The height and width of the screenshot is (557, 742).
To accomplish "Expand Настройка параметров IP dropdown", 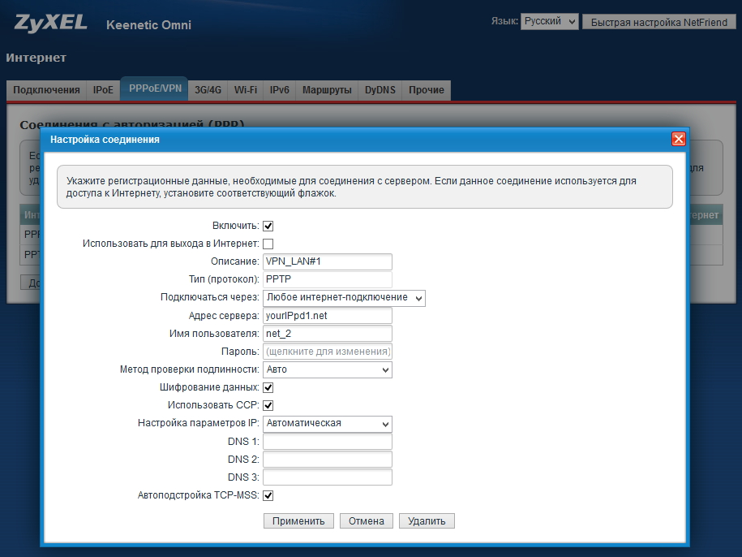I will tap(328, 424).
